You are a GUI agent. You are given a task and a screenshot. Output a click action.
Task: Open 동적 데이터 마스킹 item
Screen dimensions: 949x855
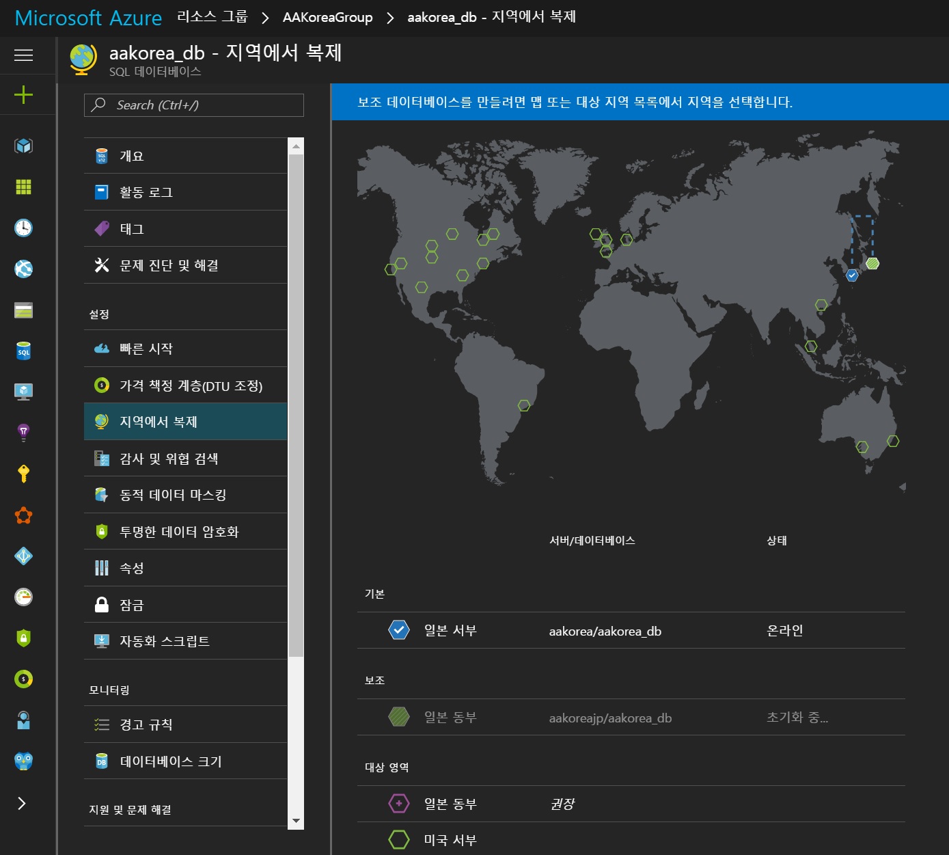(x=186, y=495)
